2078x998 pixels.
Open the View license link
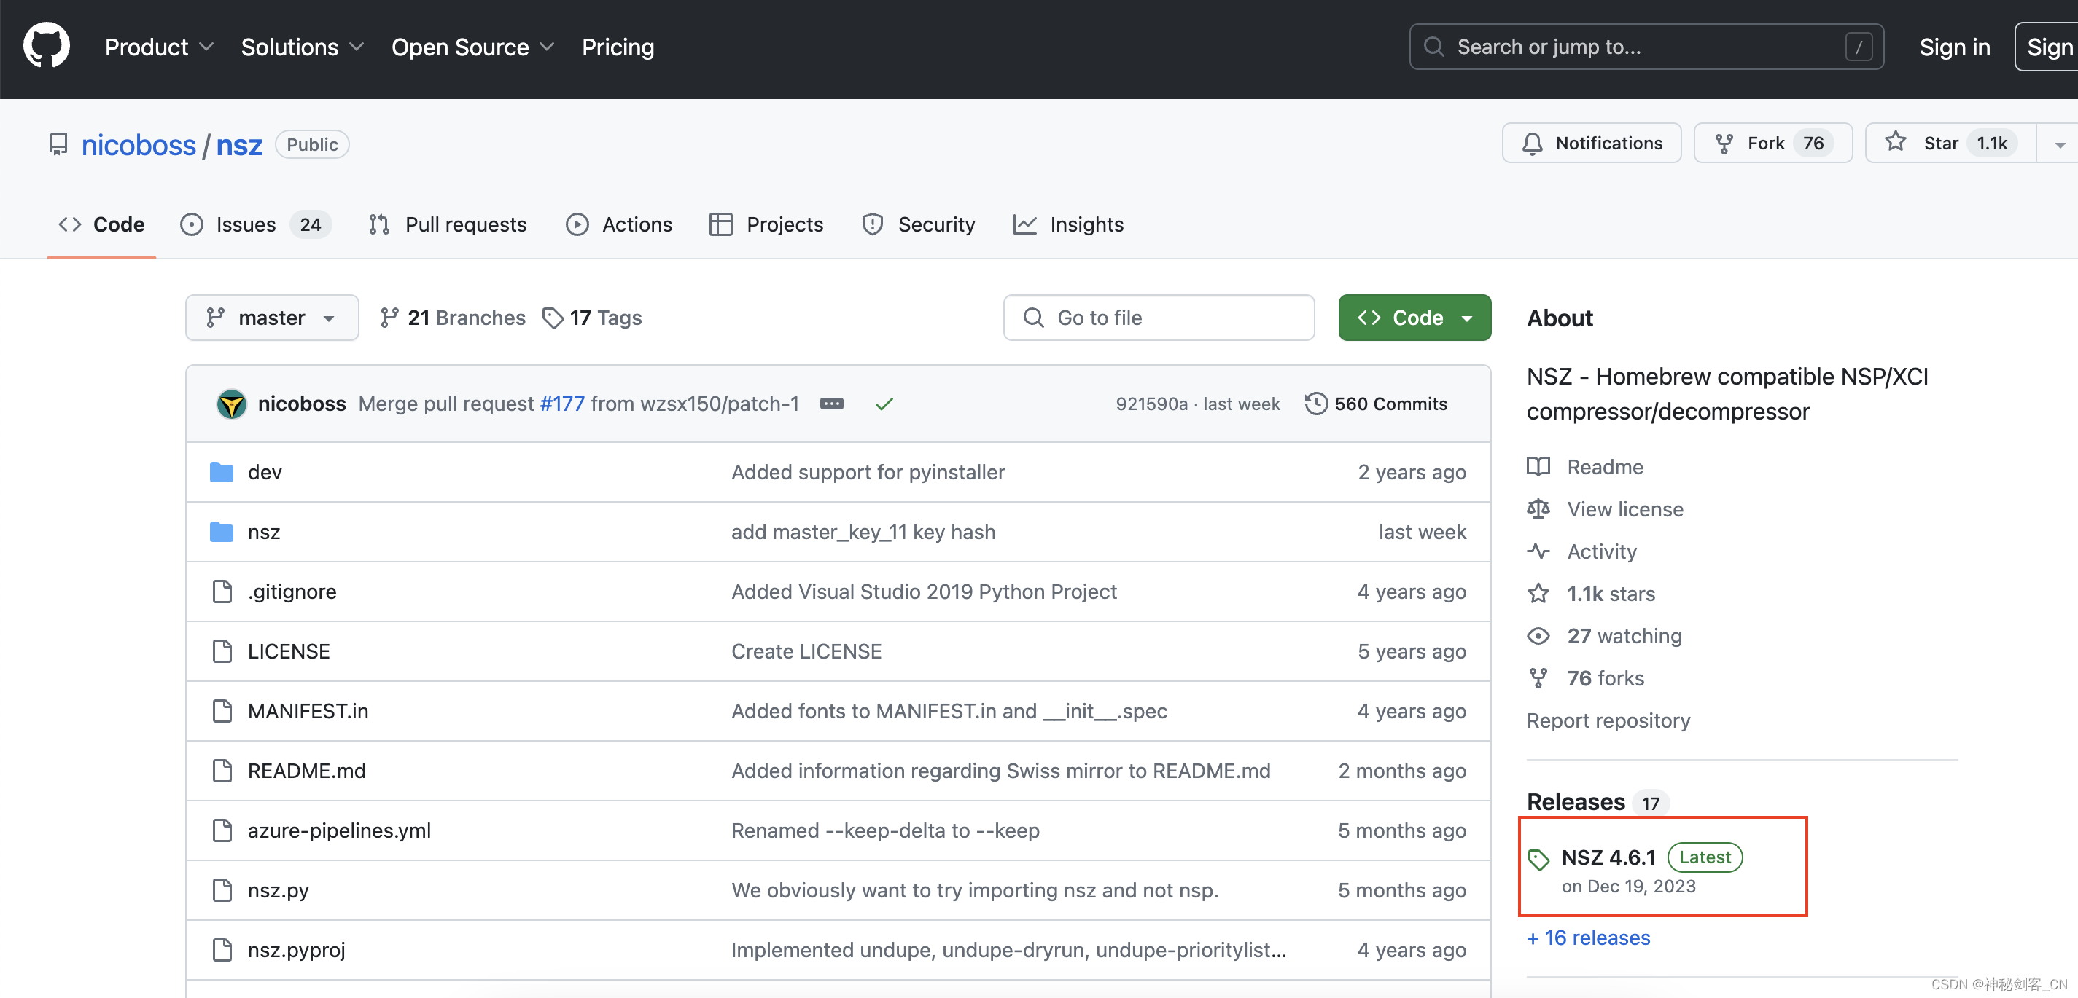click(x=1606, y=509)
